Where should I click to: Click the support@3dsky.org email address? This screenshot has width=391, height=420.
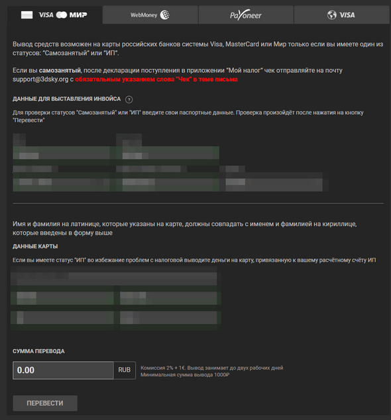point(40,79)
